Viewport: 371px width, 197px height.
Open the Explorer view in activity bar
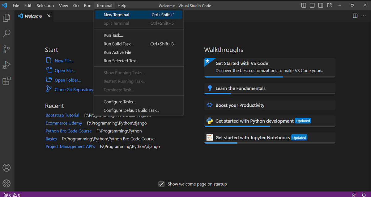click(6, 18)
